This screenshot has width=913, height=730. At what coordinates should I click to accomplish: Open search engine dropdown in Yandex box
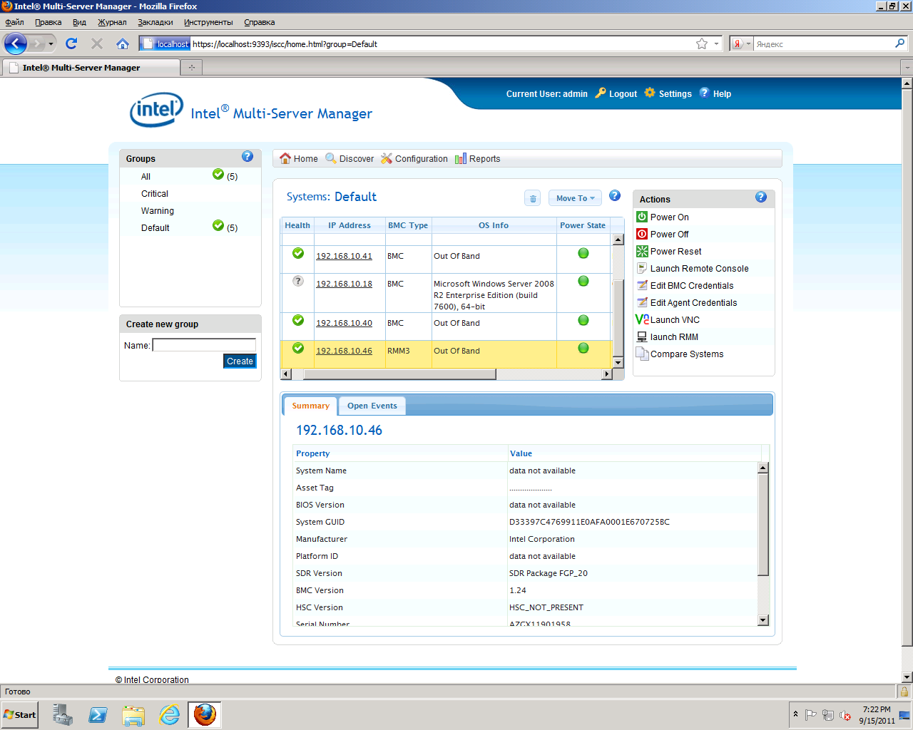(748, 44)
